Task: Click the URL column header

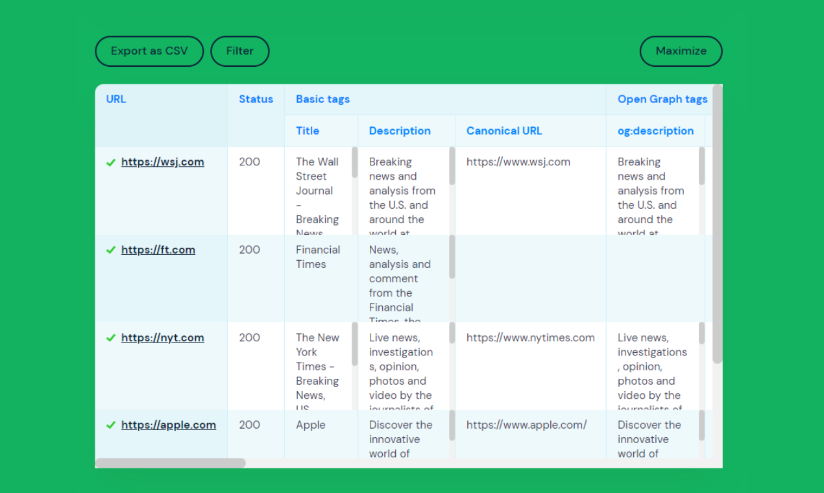Action: (x=161, y=115)
